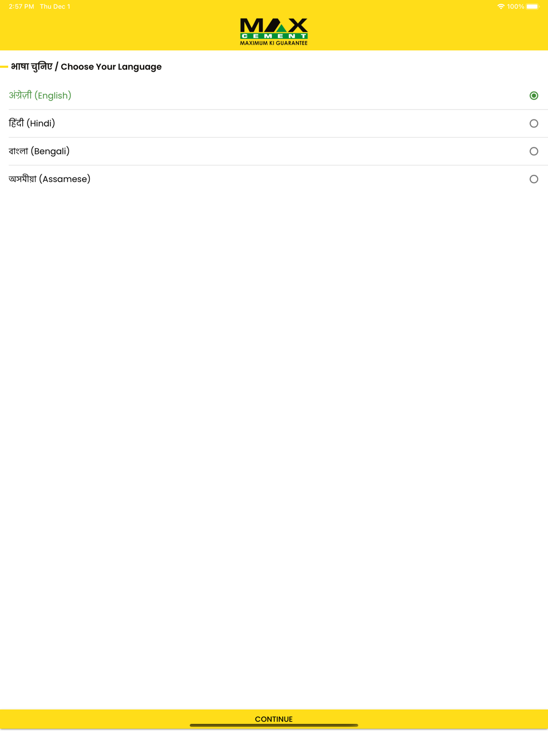Screen dimensions: 548x731
Task: Click the CONTINUE button
Action: click(x=274, y=719)
